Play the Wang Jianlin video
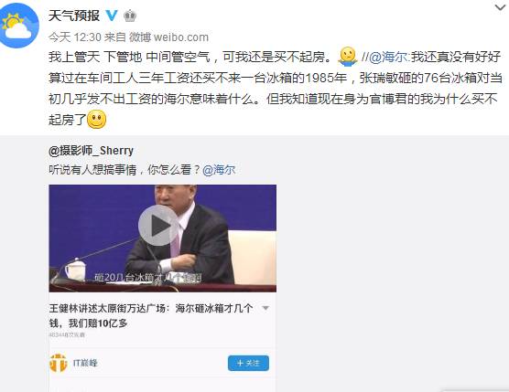The width and height of the screenshot is (509, 392). [x=158, y=226]
